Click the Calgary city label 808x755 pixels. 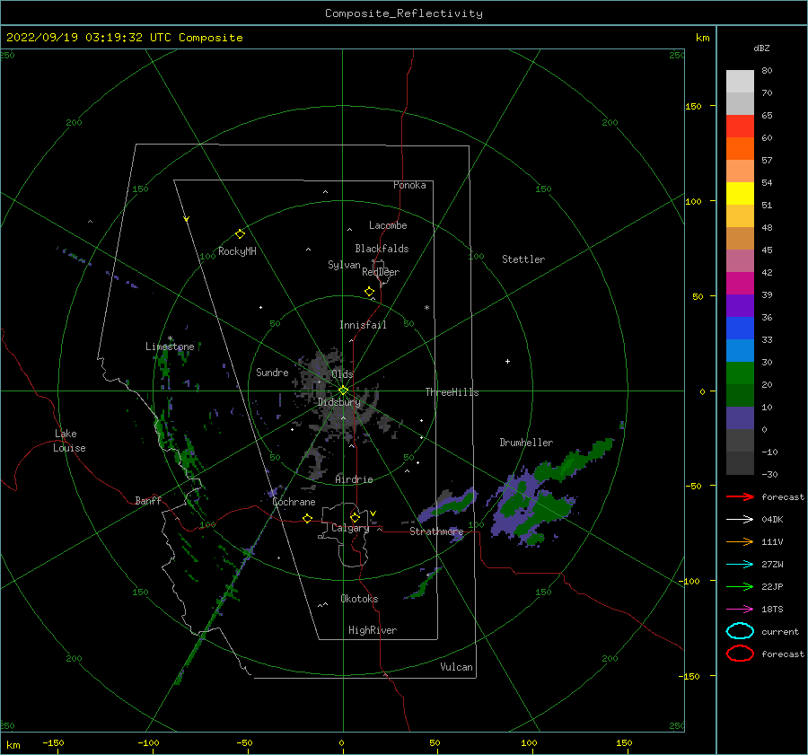coord(350,528)
